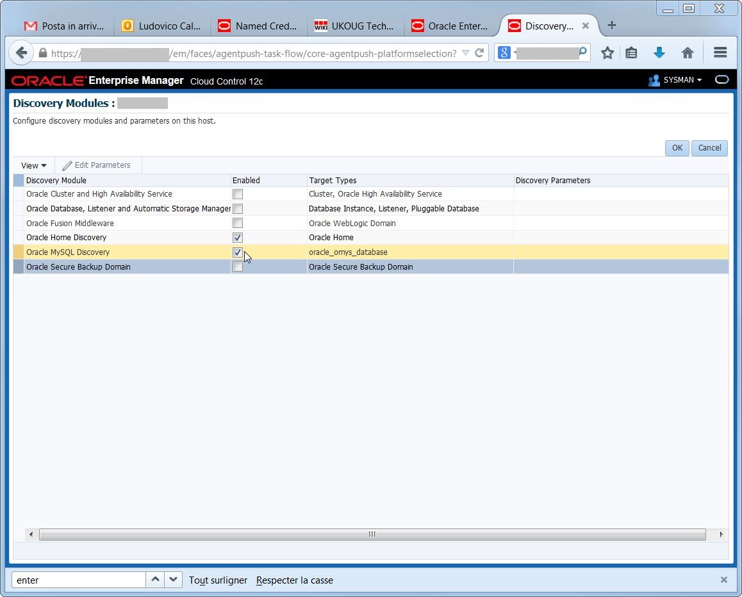
Task: Sort by the Discovery Module column header
Action: 127,180
